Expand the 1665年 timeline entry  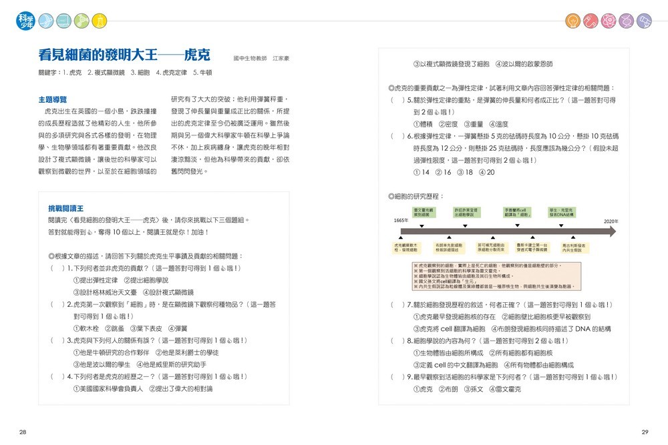(x=399, y=219)
